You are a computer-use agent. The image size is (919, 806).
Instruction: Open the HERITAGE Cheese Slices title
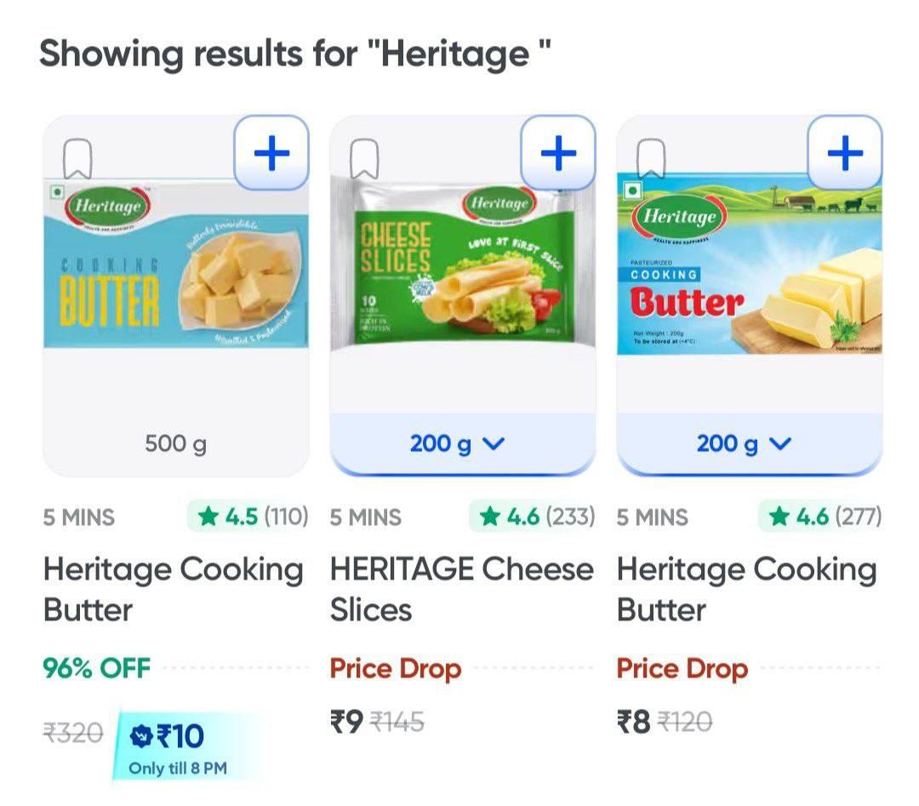tap(461, 589)
